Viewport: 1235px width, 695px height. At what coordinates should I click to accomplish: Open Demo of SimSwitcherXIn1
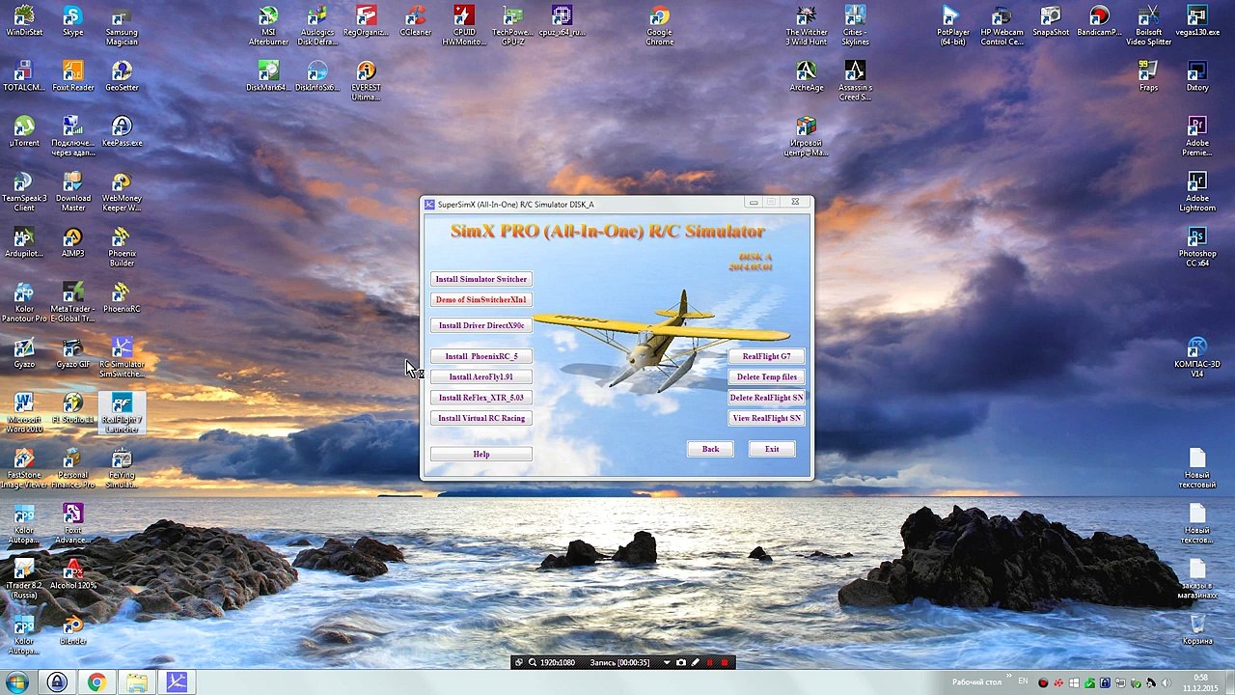[480, 299]
